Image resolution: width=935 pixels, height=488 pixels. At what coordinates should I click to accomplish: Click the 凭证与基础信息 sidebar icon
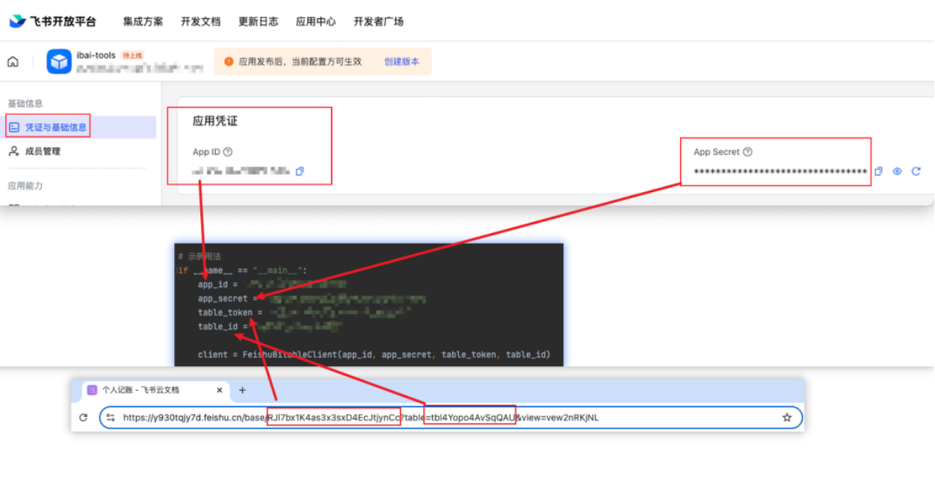13,127
